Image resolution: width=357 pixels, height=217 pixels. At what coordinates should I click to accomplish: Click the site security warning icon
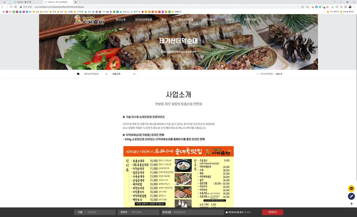click(x=21, y=7)
